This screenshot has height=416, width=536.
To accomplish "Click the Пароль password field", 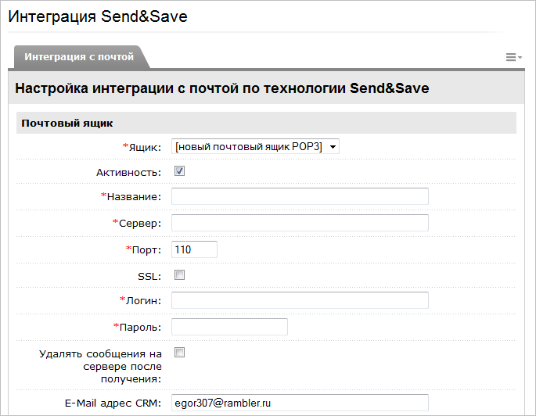I will click(x=229, y=327).
